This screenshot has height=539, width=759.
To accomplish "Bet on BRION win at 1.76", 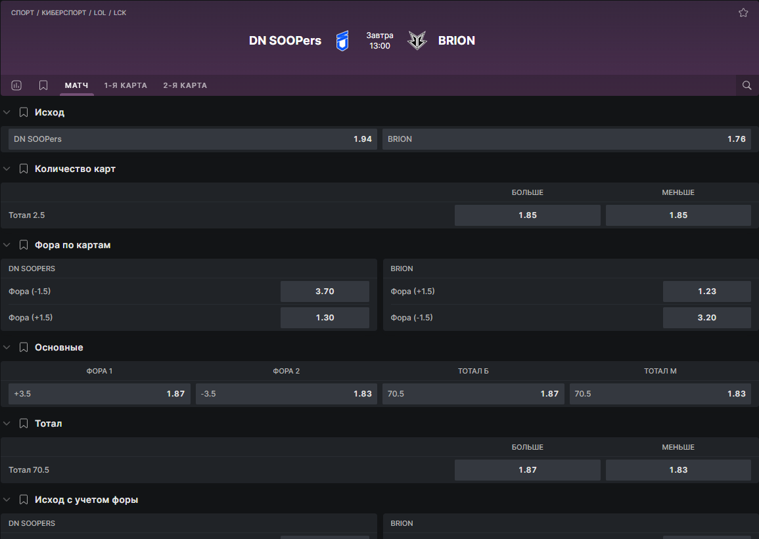I will pos(566,139).
